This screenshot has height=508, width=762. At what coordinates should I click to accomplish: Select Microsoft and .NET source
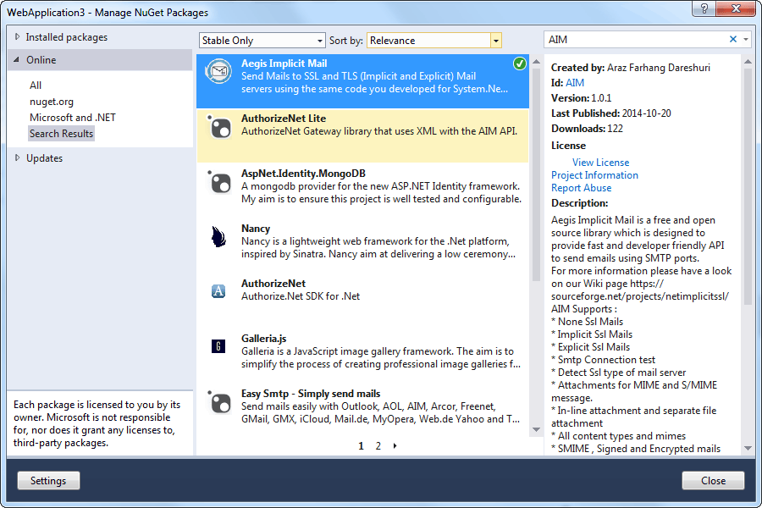pos(73,118)
